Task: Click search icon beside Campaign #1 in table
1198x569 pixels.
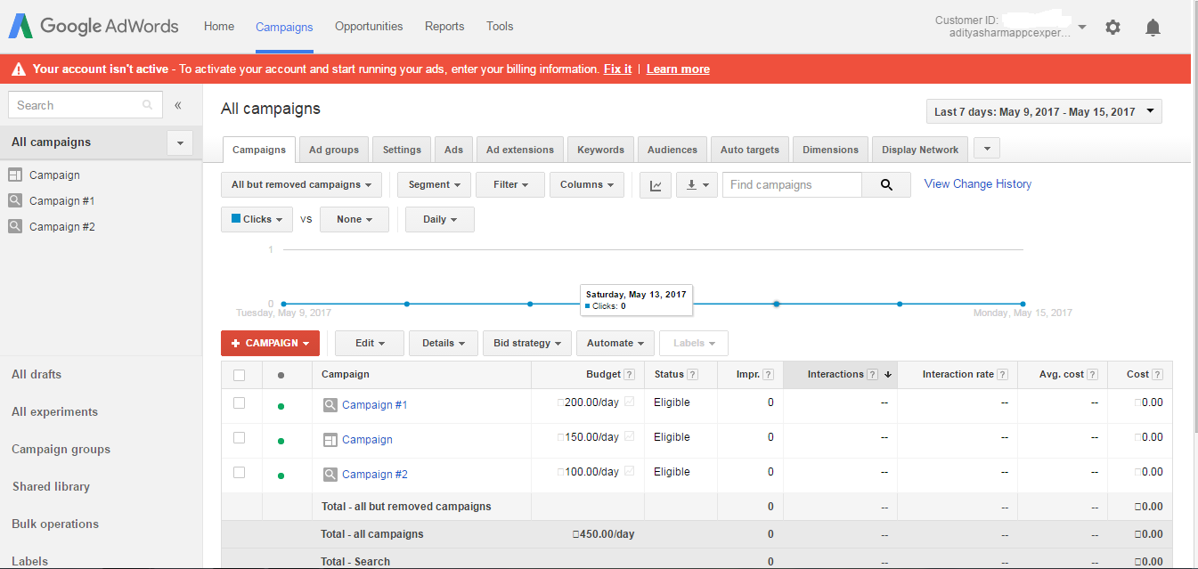Action: (330, 405)
